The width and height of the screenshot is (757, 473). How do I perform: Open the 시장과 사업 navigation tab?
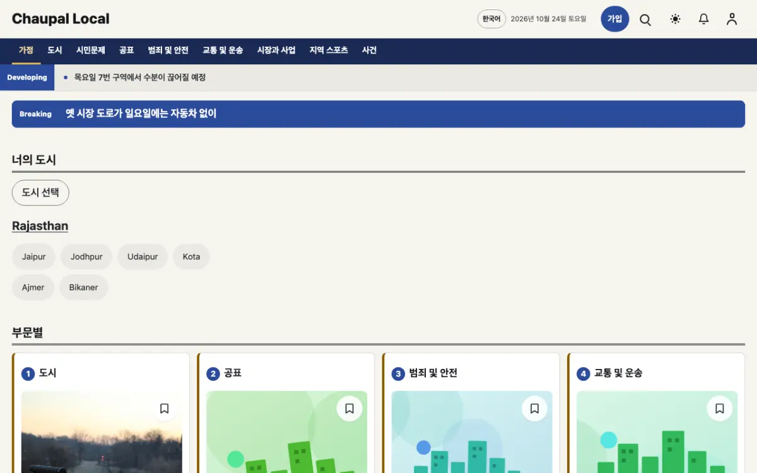coord(276,50)
